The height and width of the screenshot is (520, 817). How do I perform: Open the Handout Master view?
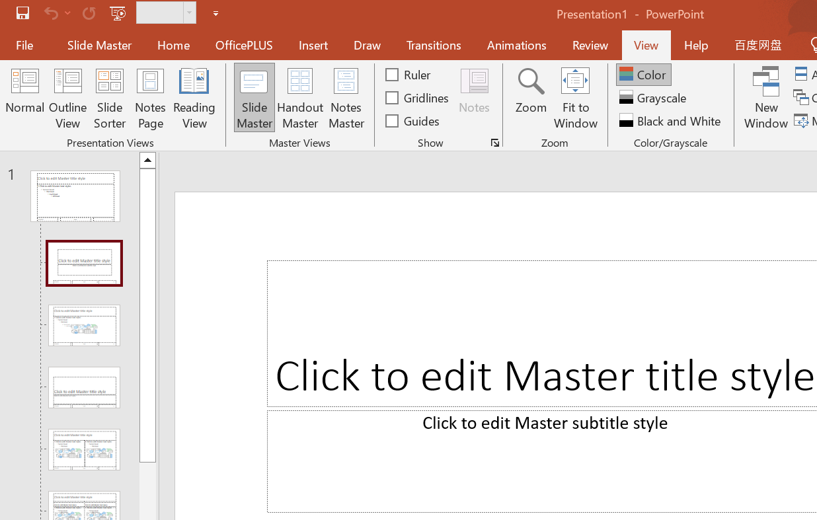(x=299, y=98)
